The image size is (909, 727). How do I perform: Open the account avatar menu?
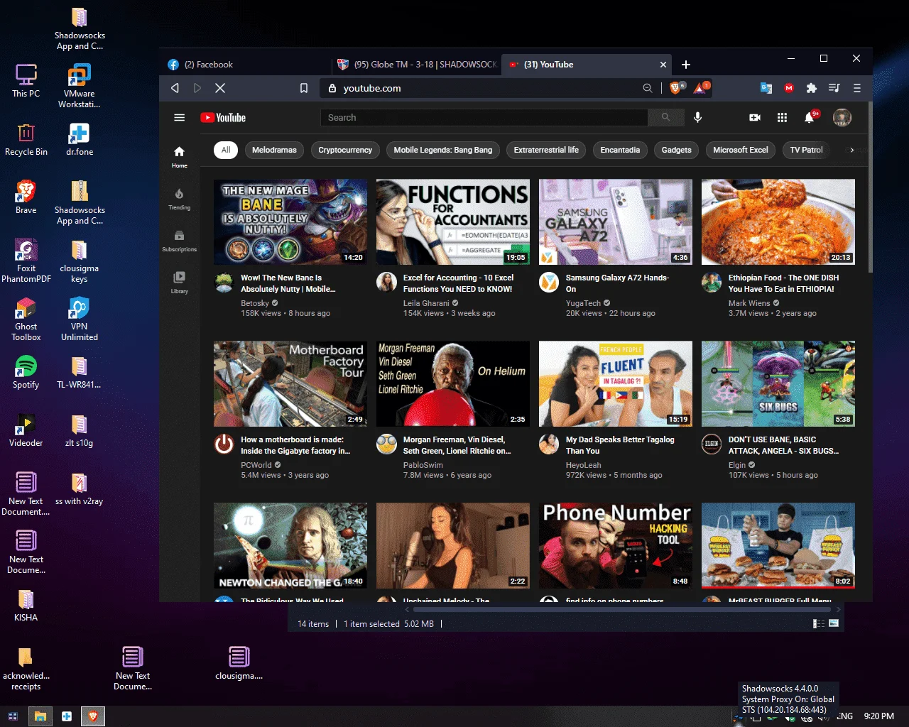tap(842, 118)
